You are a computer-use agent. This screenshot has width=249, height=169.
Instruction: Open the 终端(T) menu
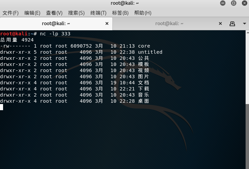pyautogui.click(x=98, y=13)
